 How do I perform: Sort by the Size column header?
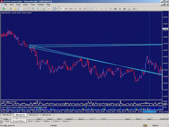[x=57, y=119]
